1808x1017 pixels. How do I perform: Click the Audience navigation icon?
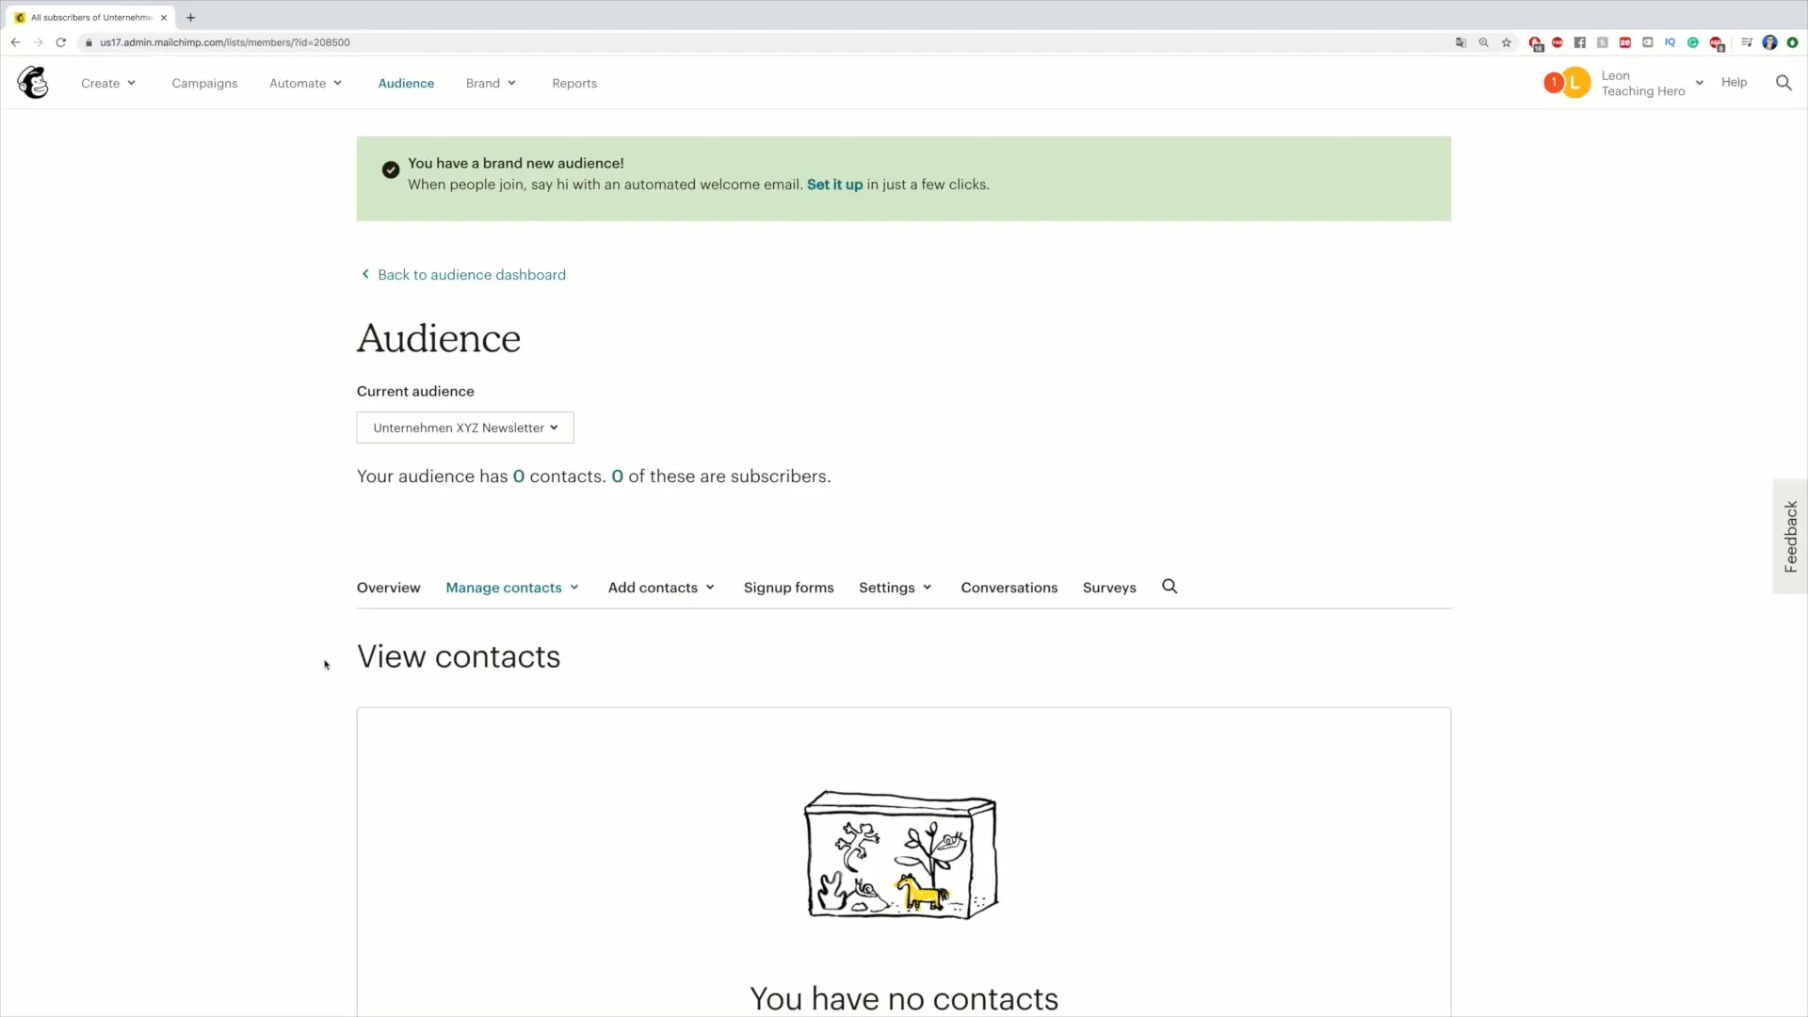(406, 83)
